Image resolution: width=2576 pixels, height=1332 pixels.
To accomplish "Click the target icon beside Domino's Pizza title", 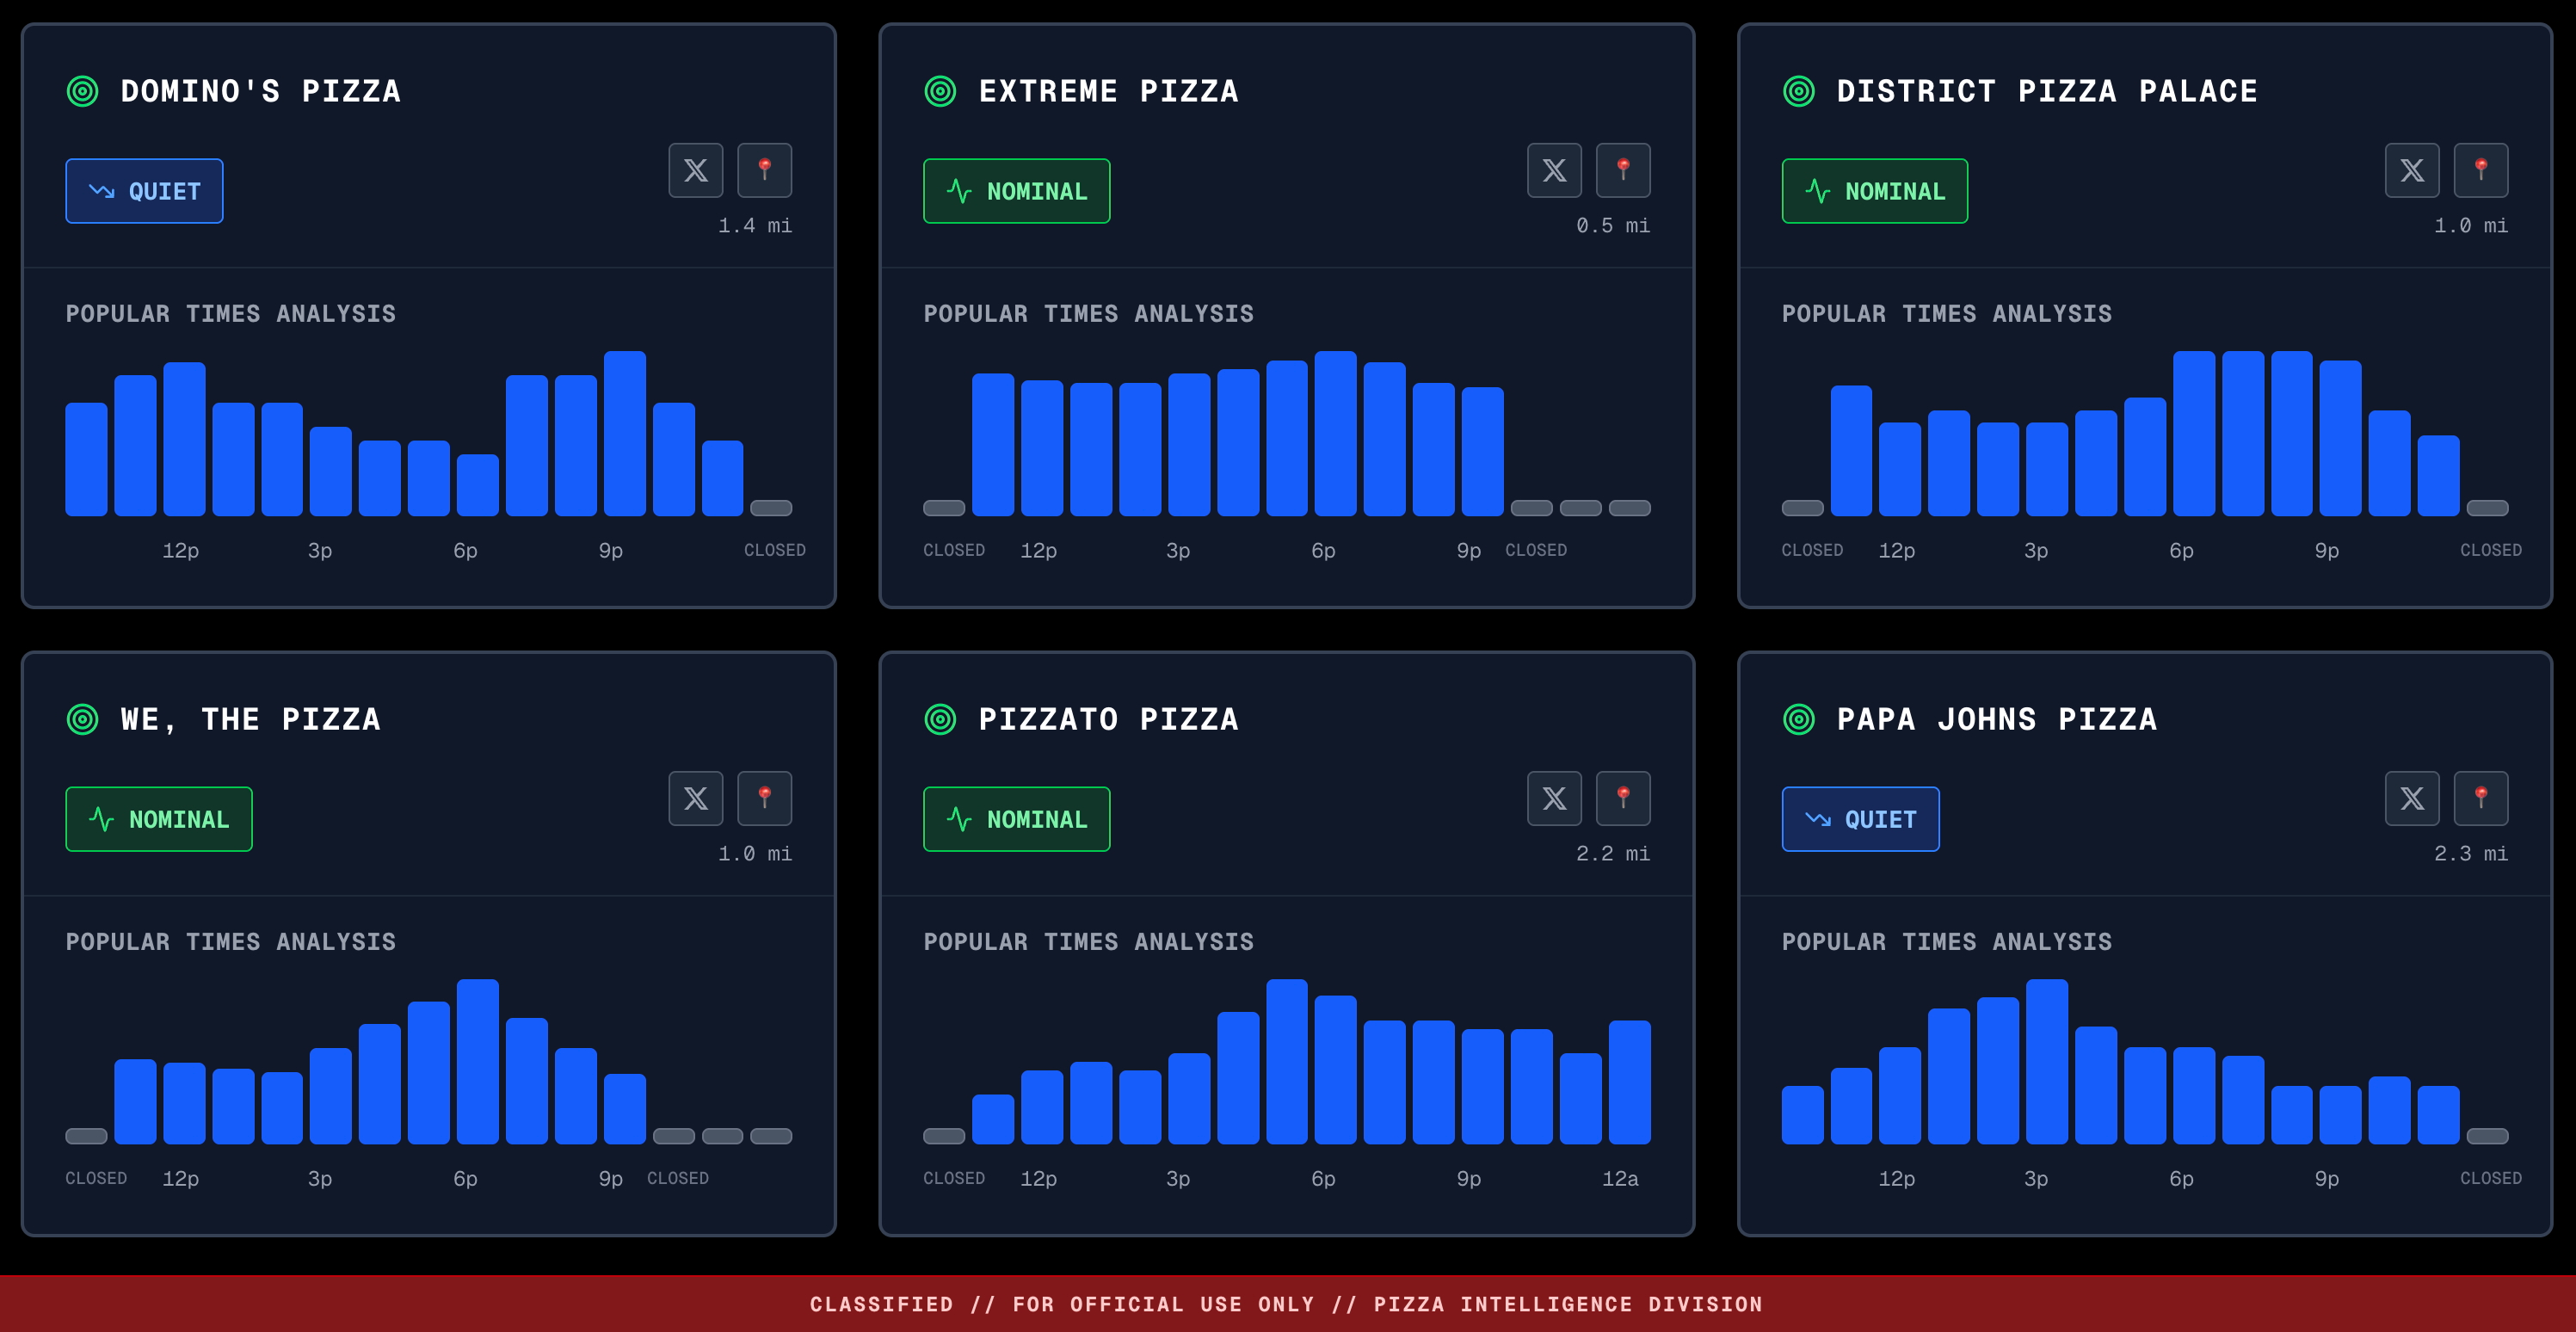I will pos(82,91).
